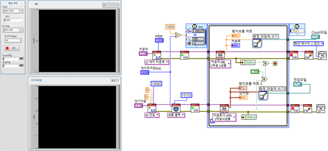Image resolution: width=328 pixels, height=151 pixels.
Task: Click the green TF boolean terminal
Action: [255, 71]
